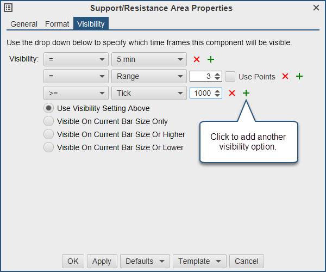Remove the Tick 1000 visibility row
Screen dimensions: 326x272
231,93
